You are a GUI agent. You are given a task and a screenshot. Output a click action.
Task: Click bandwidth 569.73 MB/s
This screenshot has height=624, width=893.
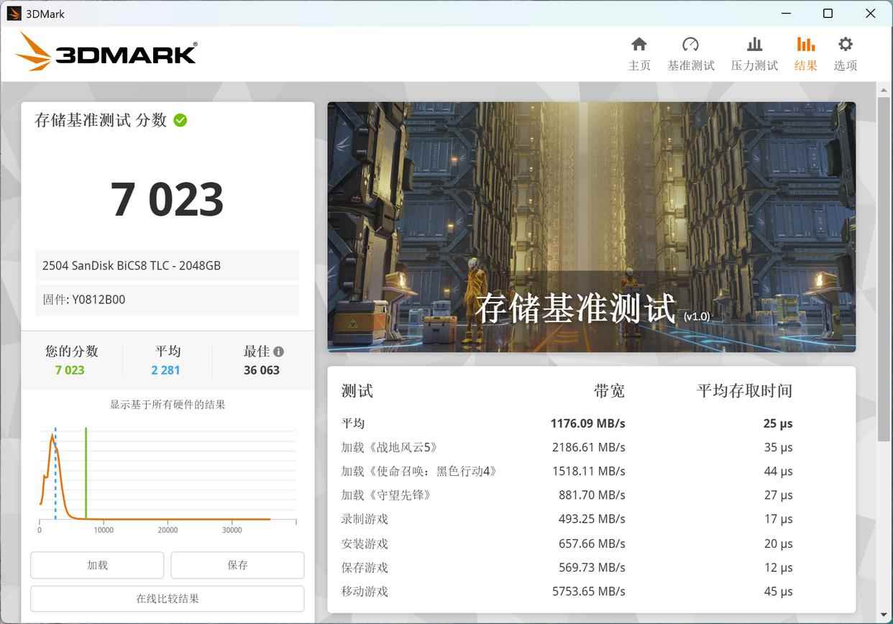[592, 567]
